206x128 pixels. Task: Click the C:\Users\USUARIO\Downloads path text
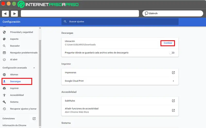[x=80, y=45]
